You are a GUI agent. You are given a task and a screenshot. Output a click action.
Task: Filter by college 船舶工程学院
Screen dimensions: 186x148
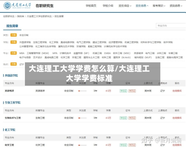[x=95, y=46]
